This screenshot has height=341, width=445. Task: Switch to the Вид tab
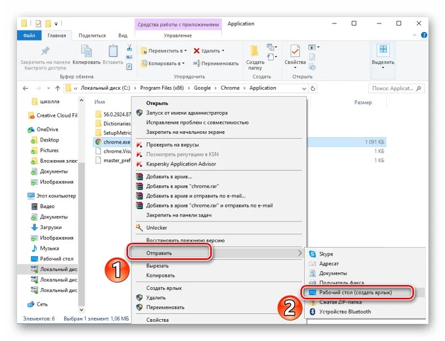[x=123, y=36]
